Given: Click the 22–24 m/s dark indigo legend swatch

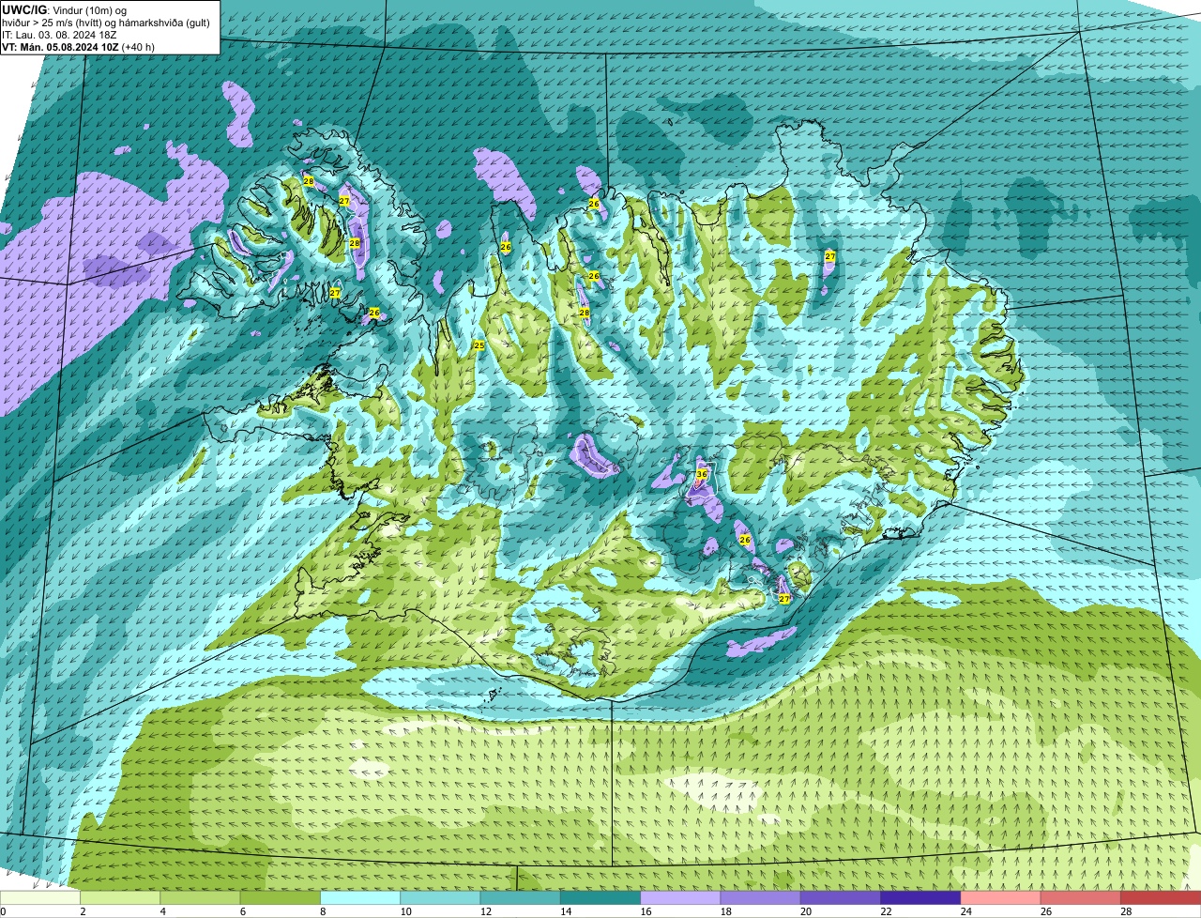Looking at the screenshot, I should point(920,898).
